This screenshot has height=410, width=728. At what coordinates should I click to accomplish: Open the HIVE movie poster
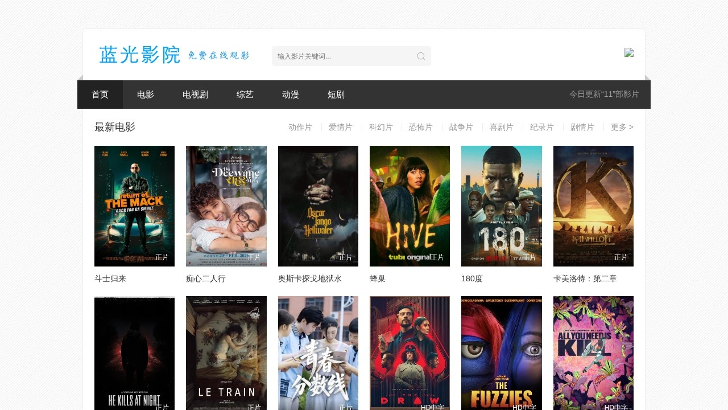point(409,206)
